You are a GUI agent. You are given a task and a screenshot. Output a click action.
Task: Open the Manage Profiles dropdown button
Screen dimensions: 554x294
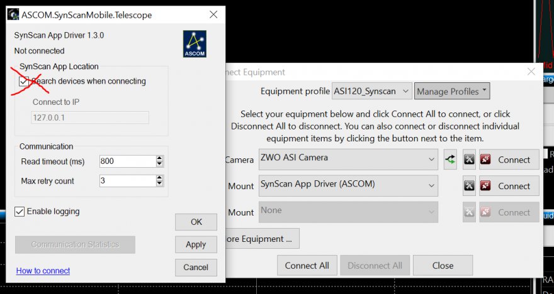pyautogui.click(x=452, y=91)
